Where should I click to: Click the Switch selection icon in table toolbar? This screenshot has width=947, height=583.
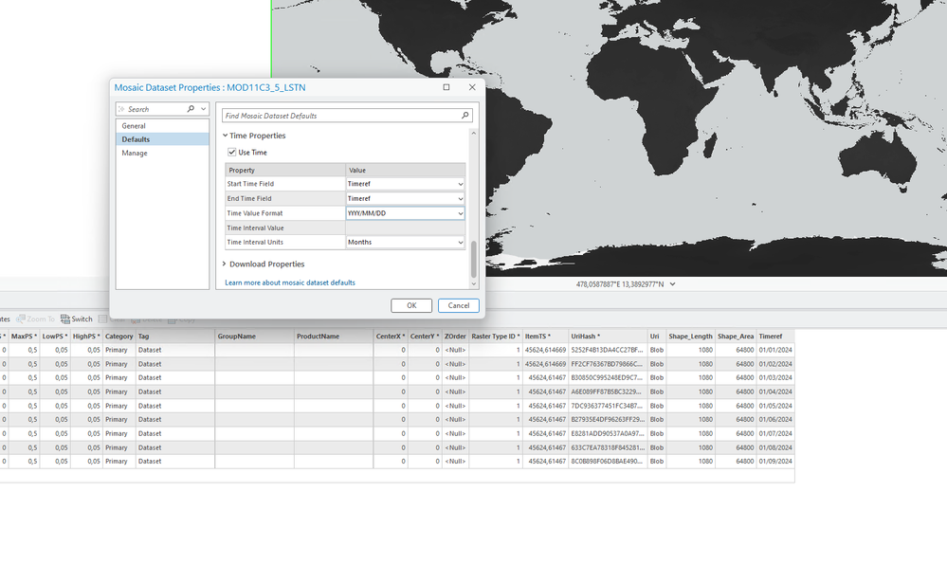pos(64,319)
